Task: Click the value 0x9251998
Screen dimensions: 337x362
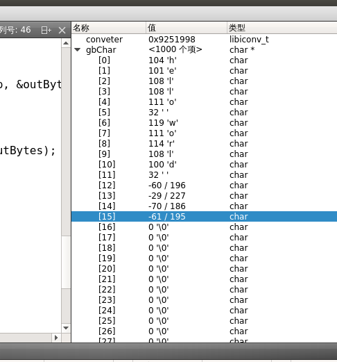Action: [172, 40]
